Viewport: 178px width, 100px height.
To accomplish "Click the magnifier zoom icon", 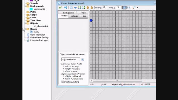I will (134, 7).
